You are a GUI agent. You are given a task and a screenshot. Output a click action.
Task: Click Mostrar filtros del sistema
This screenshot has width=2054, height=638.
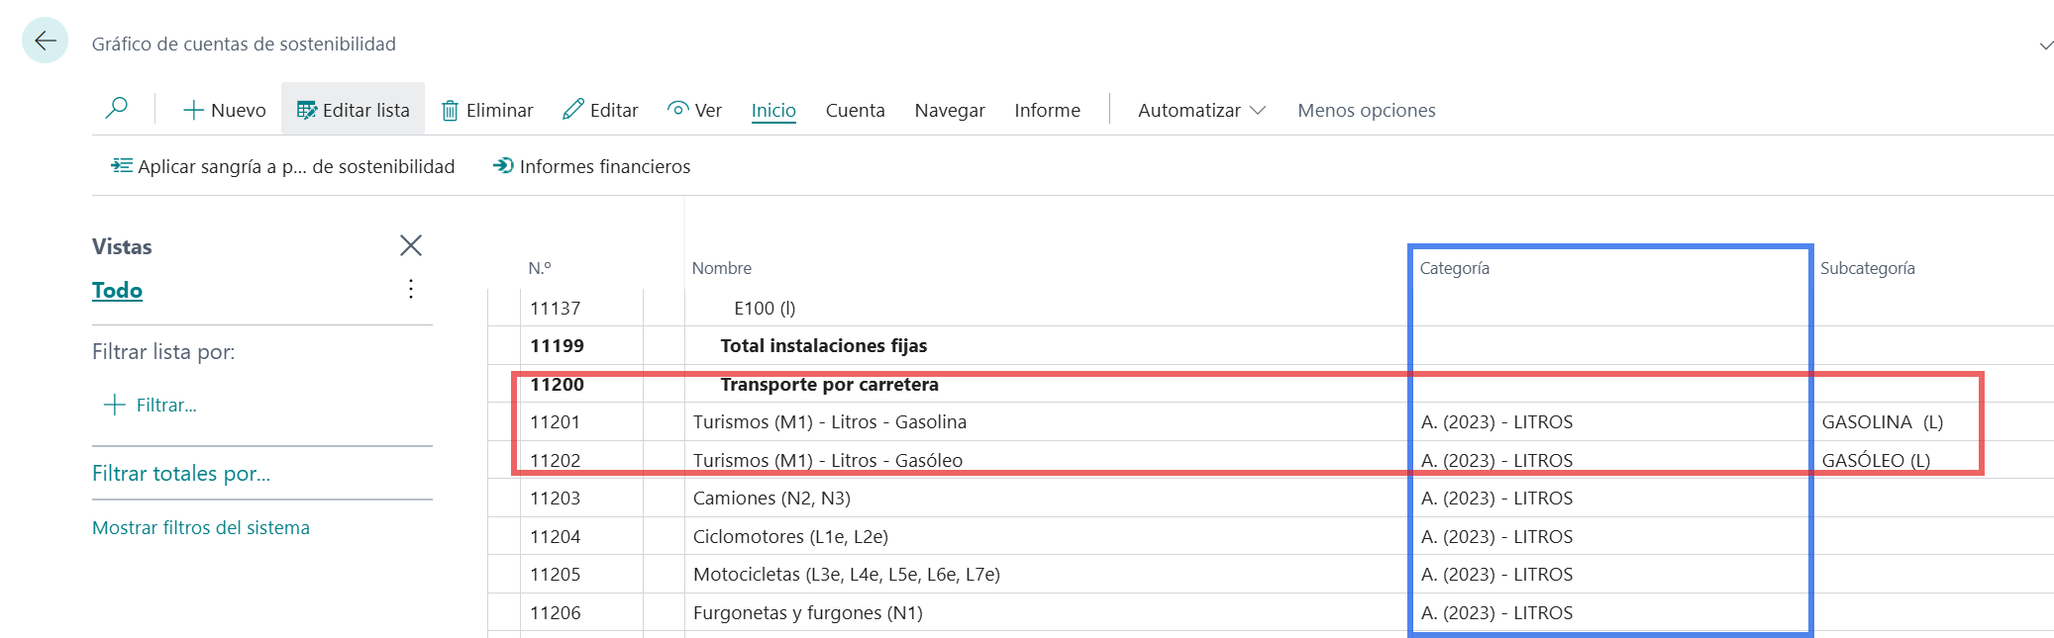tap(201, 527)
